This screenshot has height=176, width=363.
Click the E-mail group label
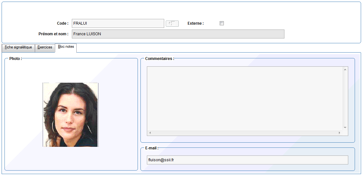(x=152, y=148)
